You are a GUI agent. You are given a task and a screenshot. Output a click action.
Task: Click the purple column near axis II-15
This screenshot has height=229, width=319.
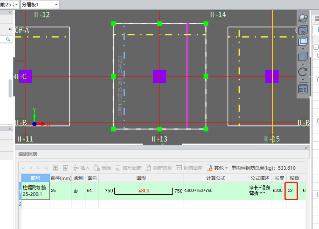(x=272, y=76)
